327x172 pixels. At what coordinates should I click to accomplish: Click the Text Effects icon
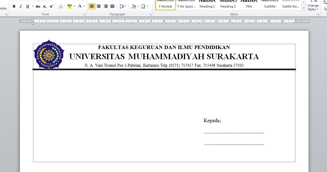[x=61, y=6]
